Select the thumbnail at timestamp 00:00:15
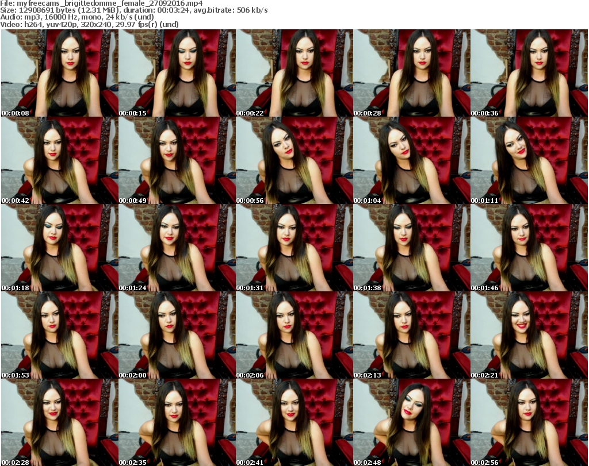 point(177,73)
